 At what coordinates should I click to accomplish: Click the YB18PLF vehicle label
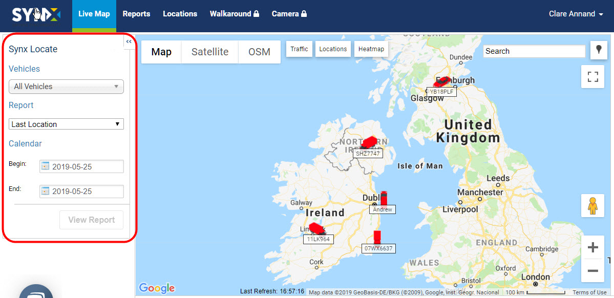[x=442, y=92]
